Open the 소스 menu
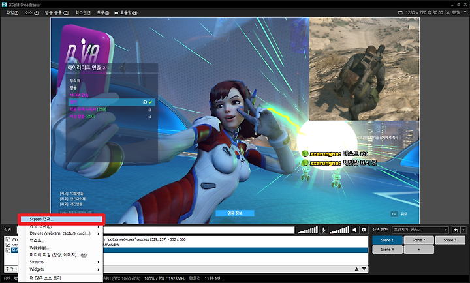The image size is (470, 283). click(31, 13)
